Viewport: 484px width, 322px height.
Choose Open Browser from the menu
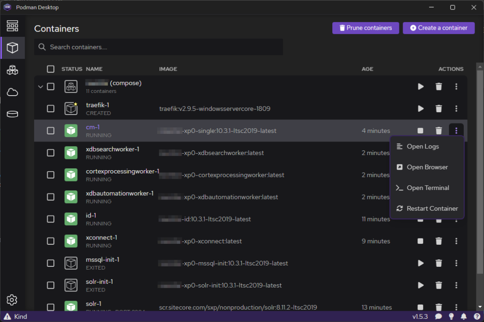tap(427, 167)
